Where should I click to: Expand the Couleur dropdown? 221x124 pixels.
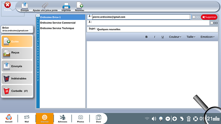coord(175,37)
